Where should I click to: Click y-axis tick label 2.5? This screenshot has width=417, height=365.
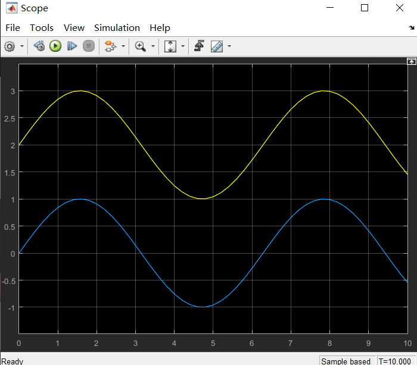(x=10, y=118)
